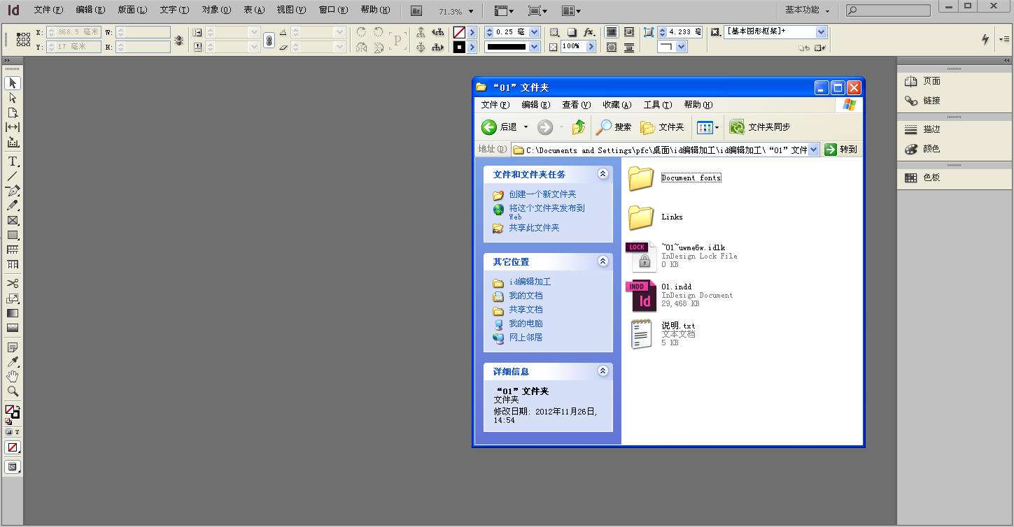Image resolution: width=1014 pixels, height=527 pixels.
Task: Expand the Essentials workspace switcher dropdown
Action: [807, 10]
